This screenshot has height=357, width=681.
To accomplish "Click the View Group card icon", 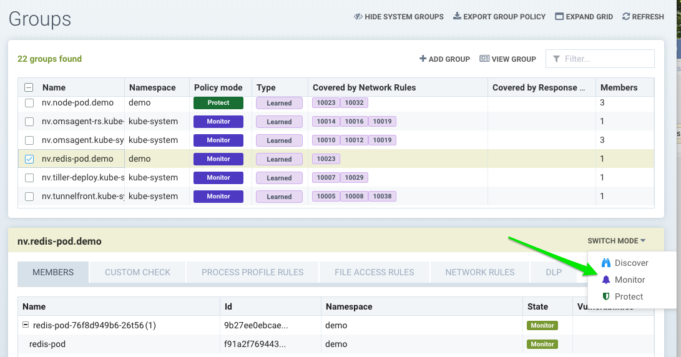I will [x=484, y=59].
